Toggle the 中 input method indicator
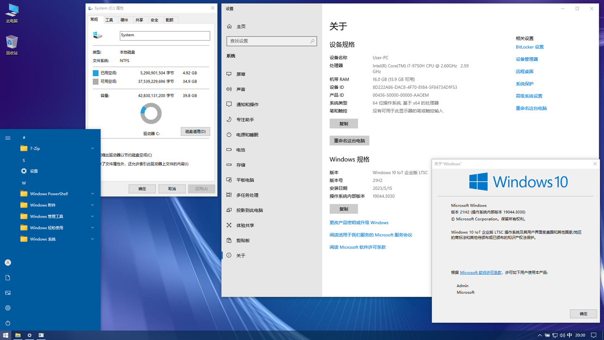 point(570,335)
